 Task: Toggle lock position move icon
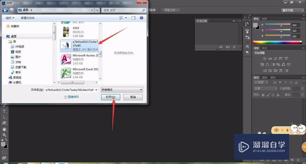(273, 95)
